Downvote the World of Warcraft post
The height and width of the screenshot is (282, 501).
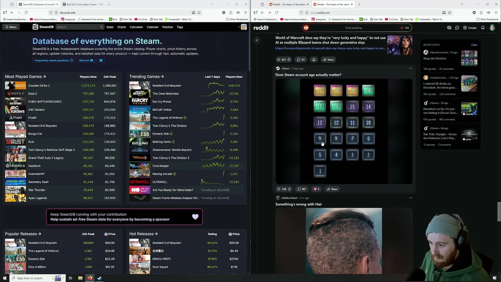click(x=289, y=60)
